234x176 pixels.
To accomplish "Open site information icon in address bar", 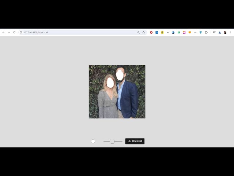I will (21, 32).
